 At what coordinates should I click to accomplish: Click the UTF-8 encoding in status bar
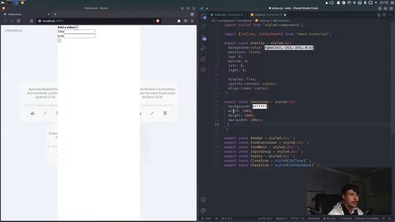294,218
